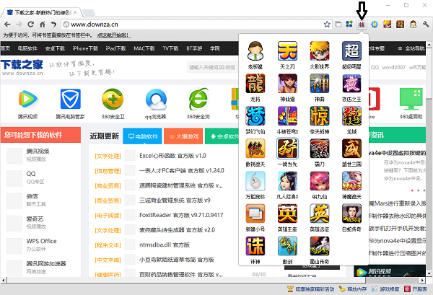Open 夜店之王 game icon
Viewport: 433px width, 295px height.
coord(351,84)
